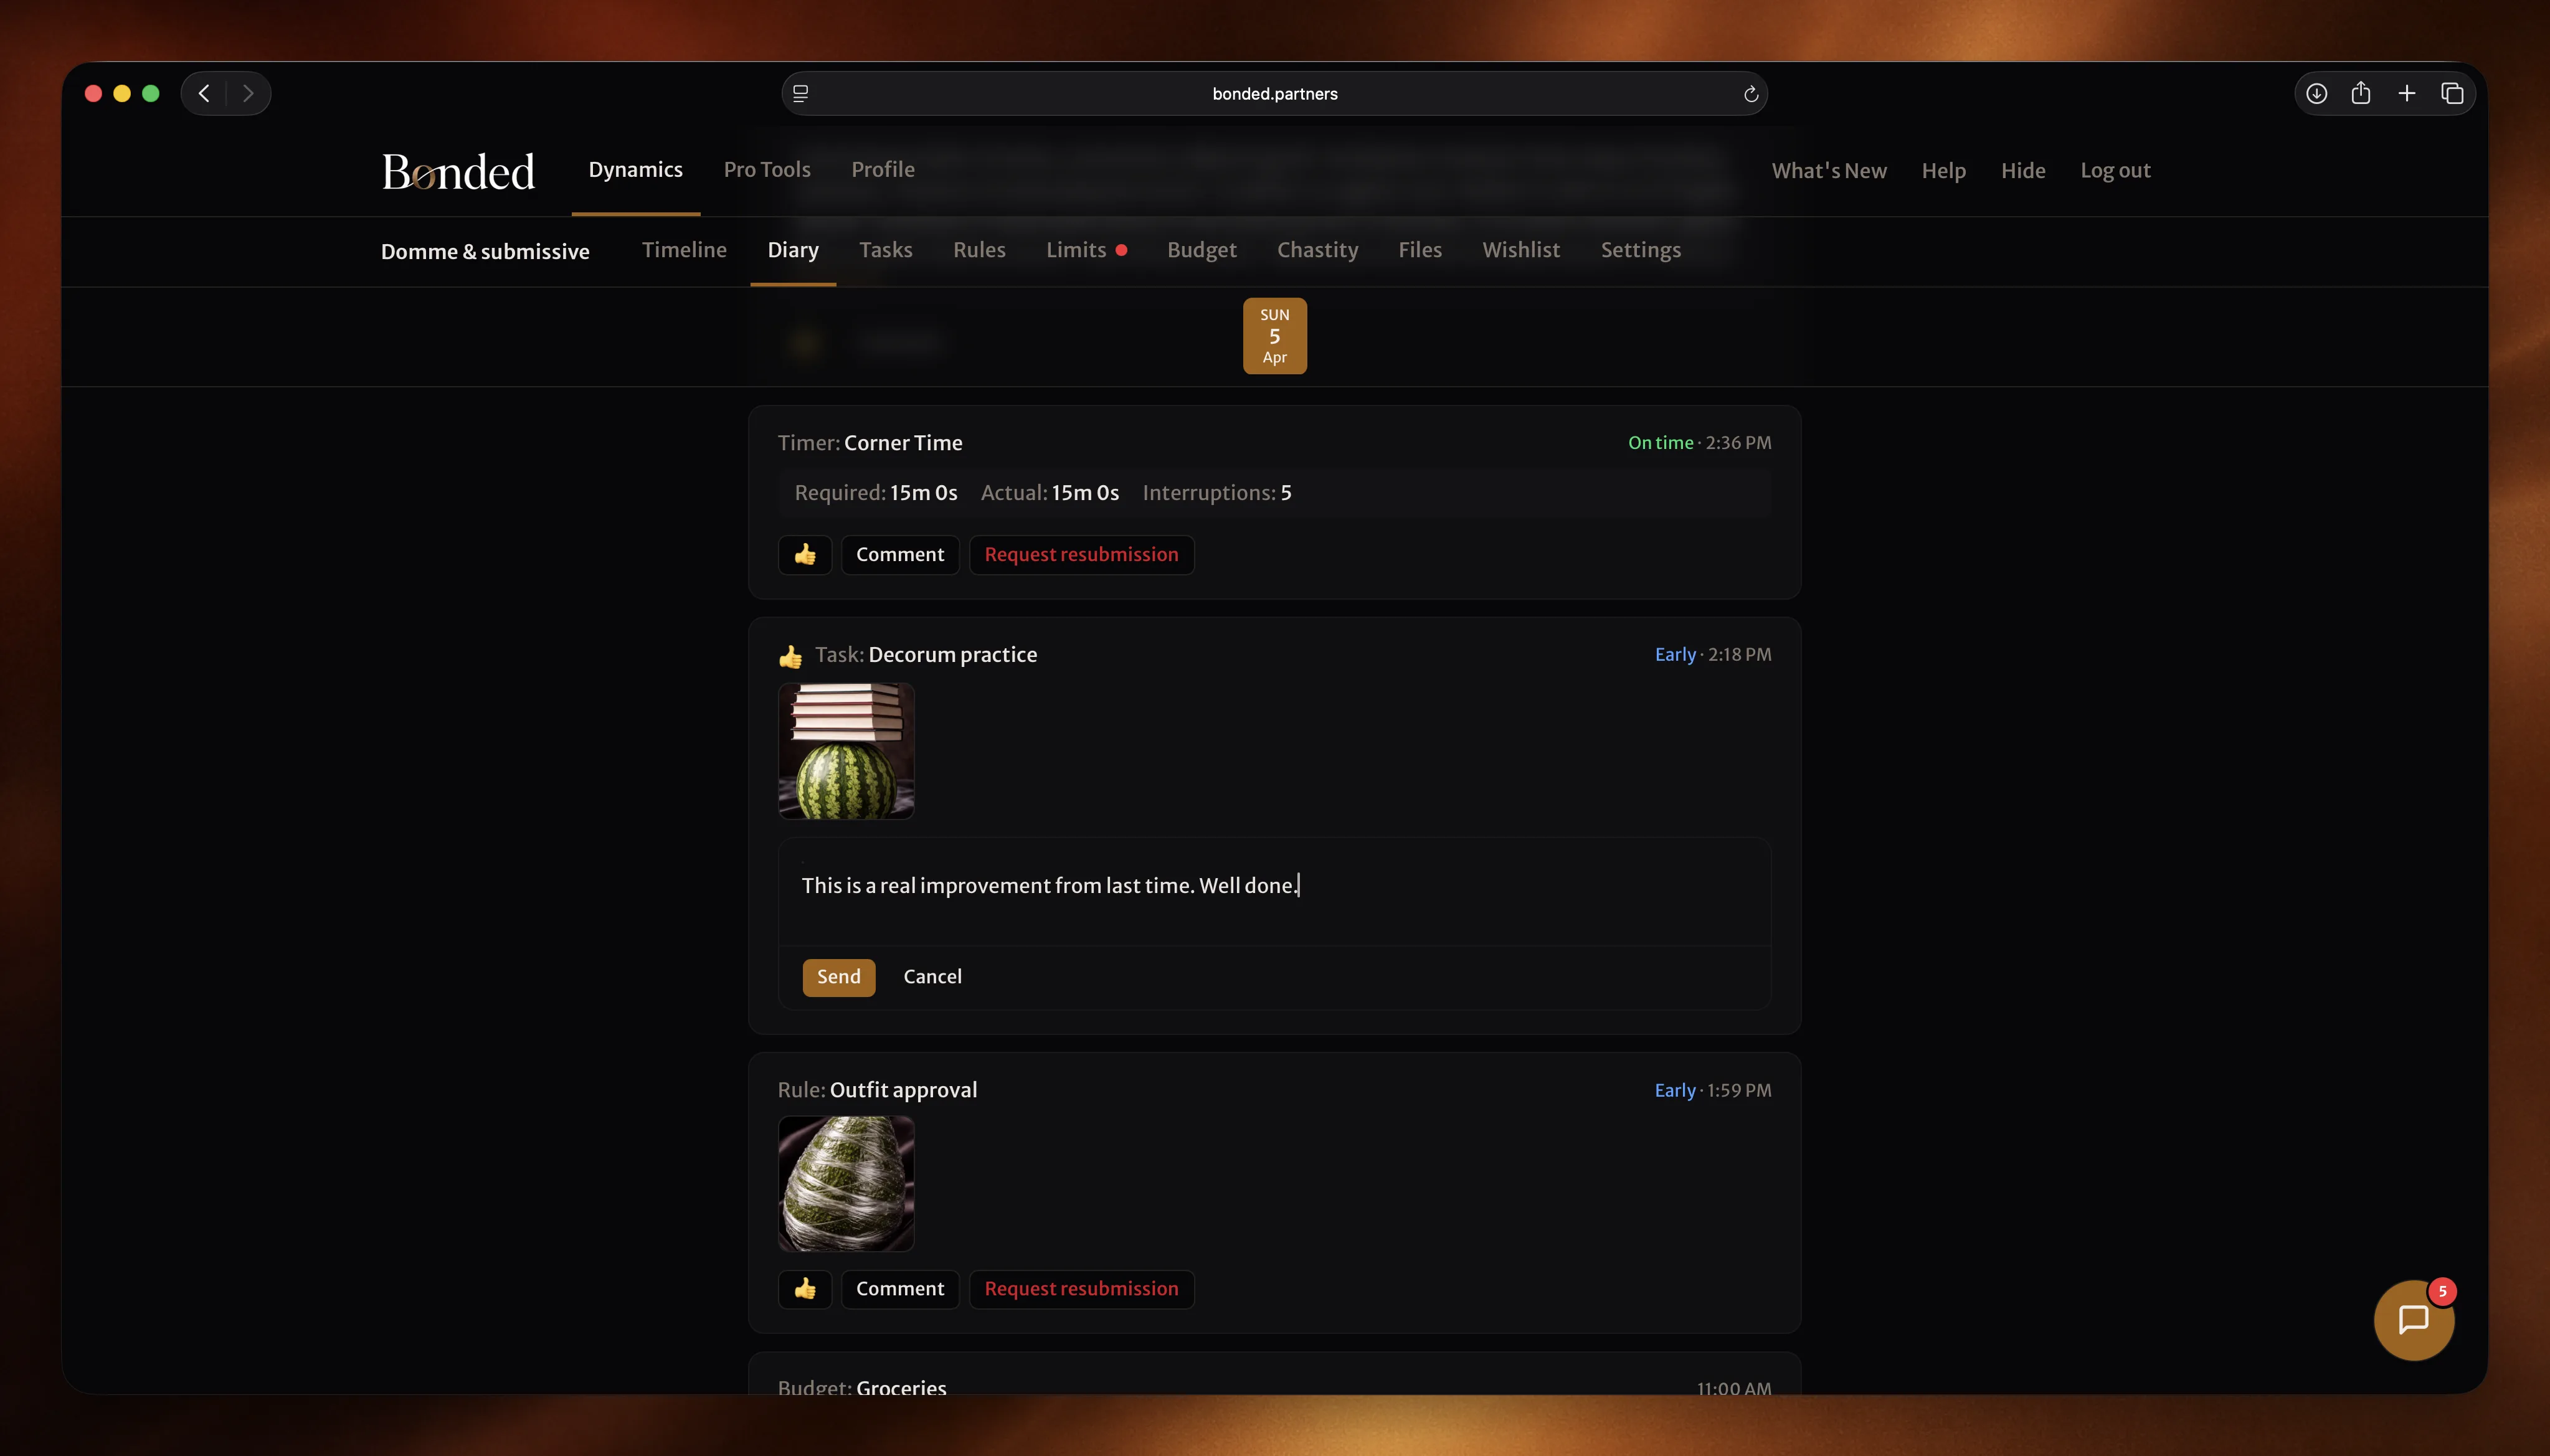Switch to the Budget section
The height and width of the screenshot is (1456, 2550).
(x=1202, y=250)
